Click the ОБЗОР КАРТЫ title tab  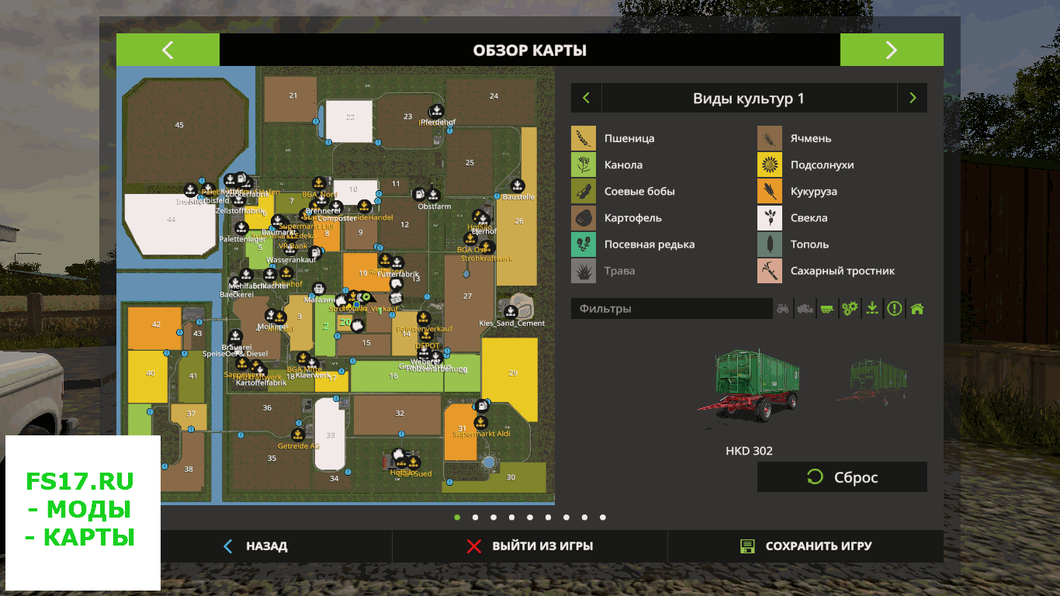pos(530,50)
